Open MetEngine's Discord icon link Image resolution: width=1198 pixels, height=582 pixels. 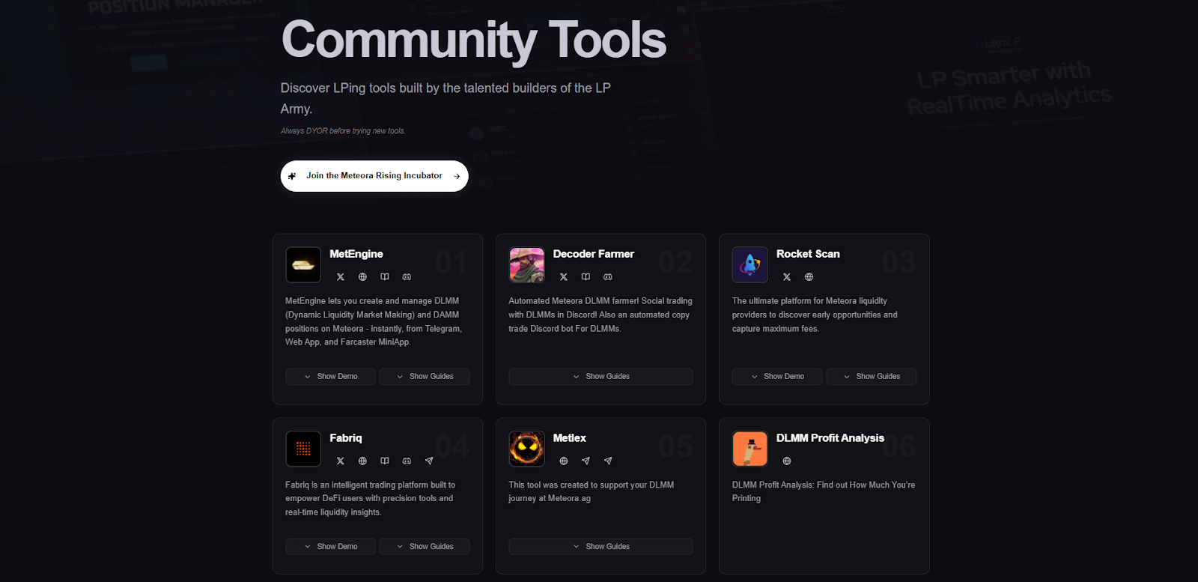(407, 277)
